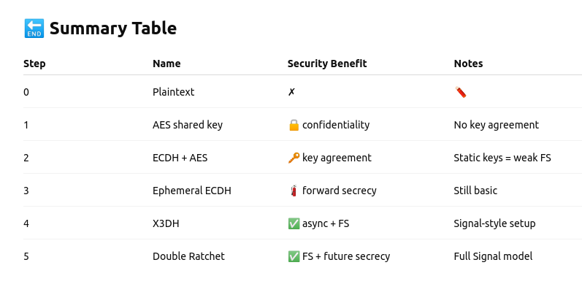Click the Name column header
582x303 pixels.
click(166, 64)
